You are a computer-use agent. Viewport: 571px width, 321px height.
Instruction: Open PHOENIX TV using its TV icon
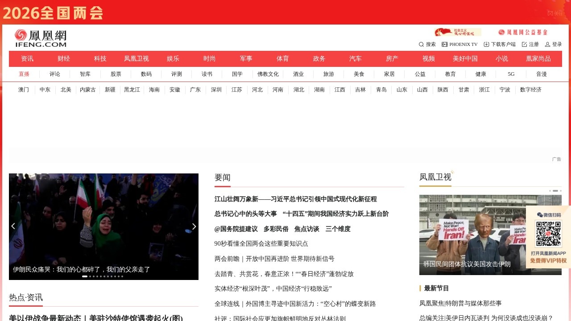[444, 44]
